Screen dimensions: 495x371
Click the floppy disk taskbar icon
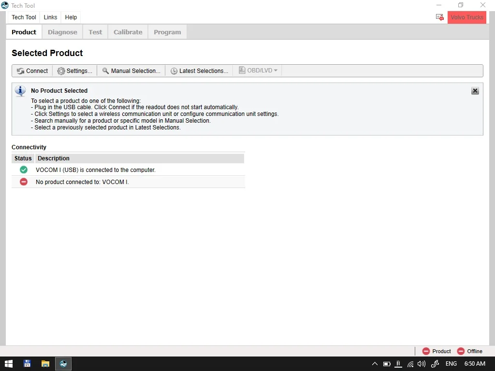point(27,364)
